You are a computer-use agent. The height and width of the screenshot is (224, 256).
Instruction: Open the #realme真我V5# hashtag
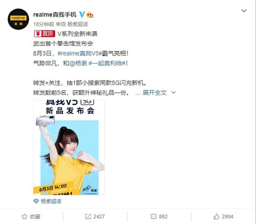[80, 54]
